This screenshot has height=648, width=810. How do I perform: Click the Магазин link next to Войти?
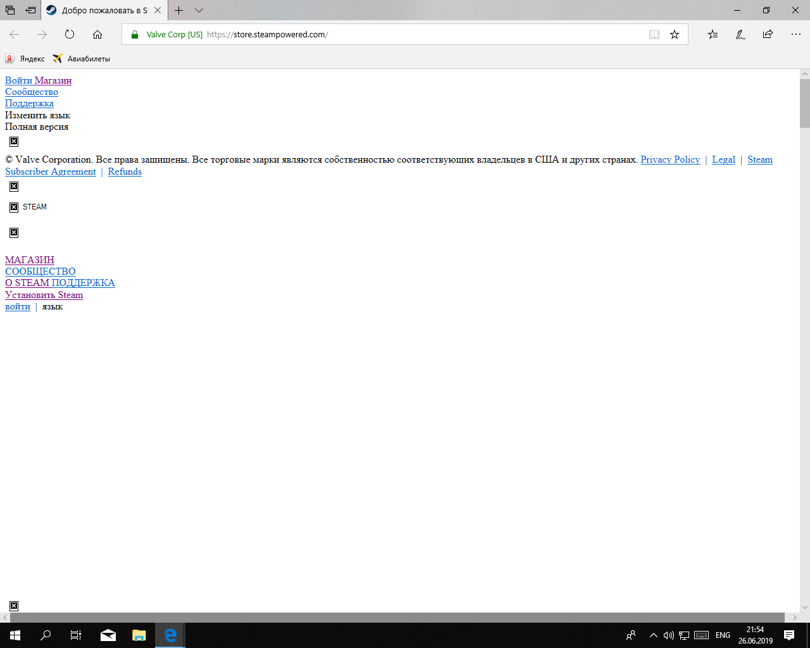click(53, 80)
